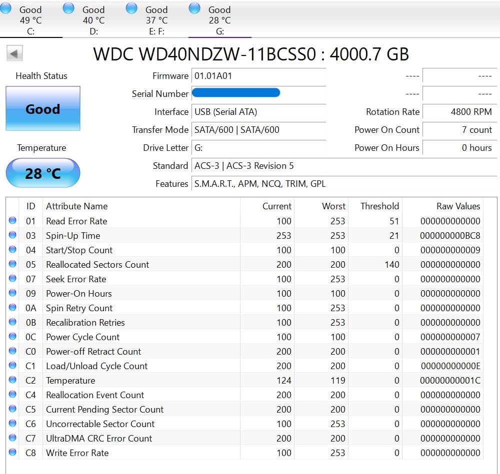Click the status icon for Spin-Up Time
Screen dimensions: 500x474
click(12, 235)
